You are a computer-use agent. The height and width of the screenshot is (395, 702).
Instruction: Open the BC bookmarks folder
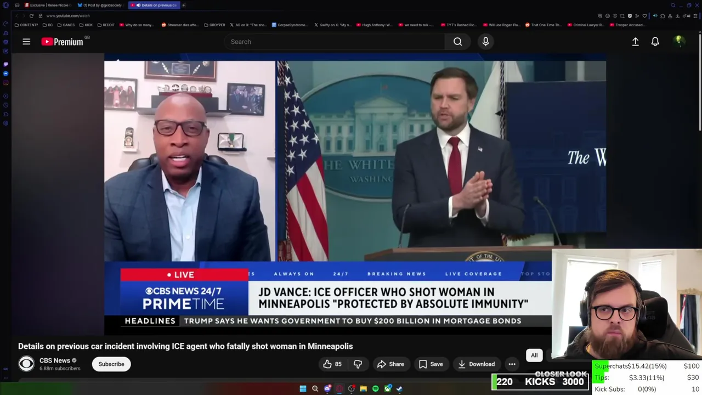pos(48,25)
